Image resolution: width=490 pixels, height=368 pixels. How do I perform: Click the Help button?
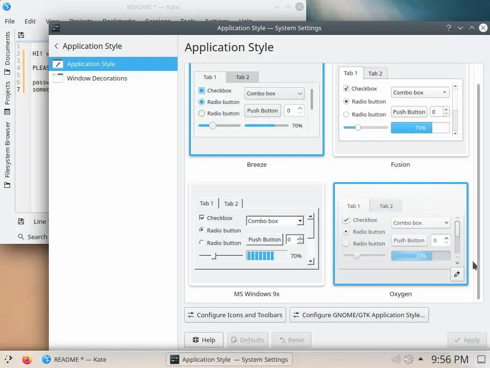(x=204, y=340)
